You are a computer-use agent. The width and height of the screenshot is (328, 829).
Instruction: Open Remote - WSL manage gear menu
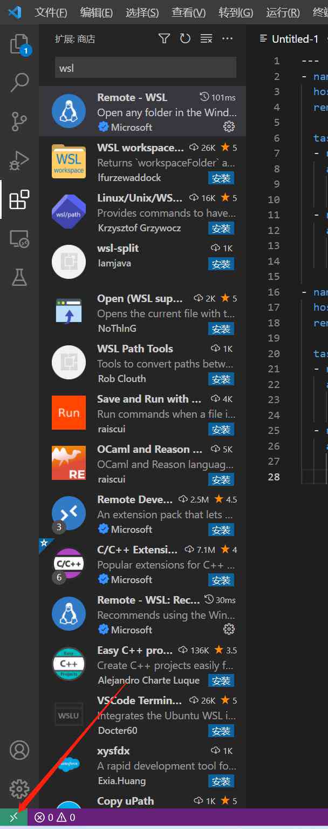(x=229, y=126)
